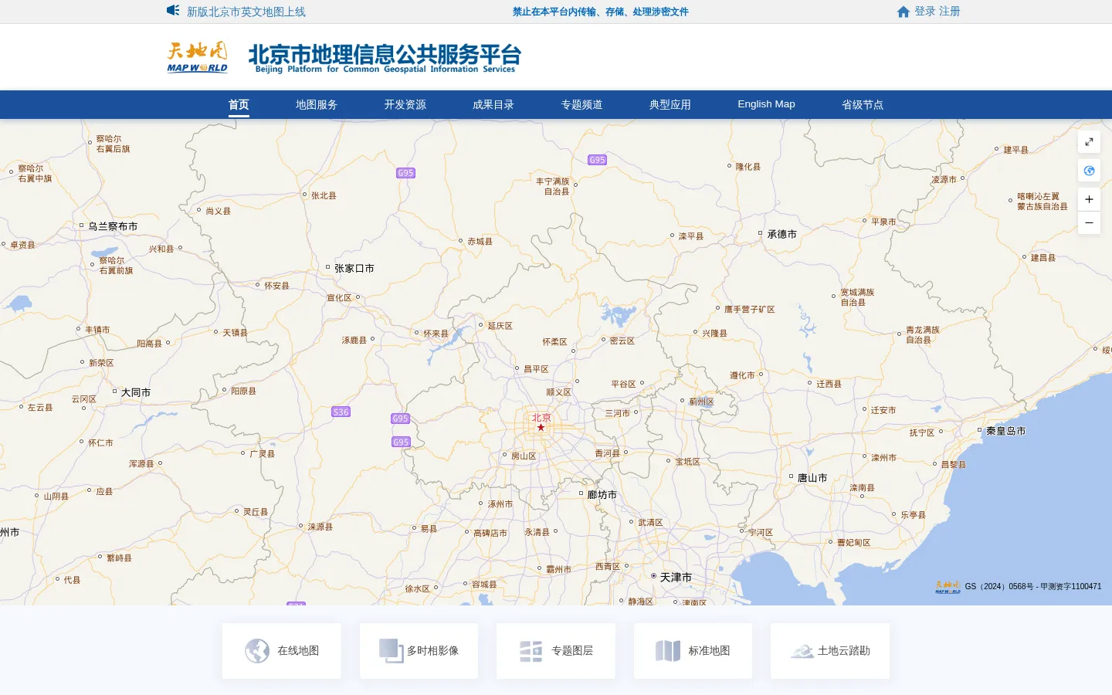Click the 天地图 MapWorld logo
Screen dimensions: 1112x695
[x=198, y=57]
